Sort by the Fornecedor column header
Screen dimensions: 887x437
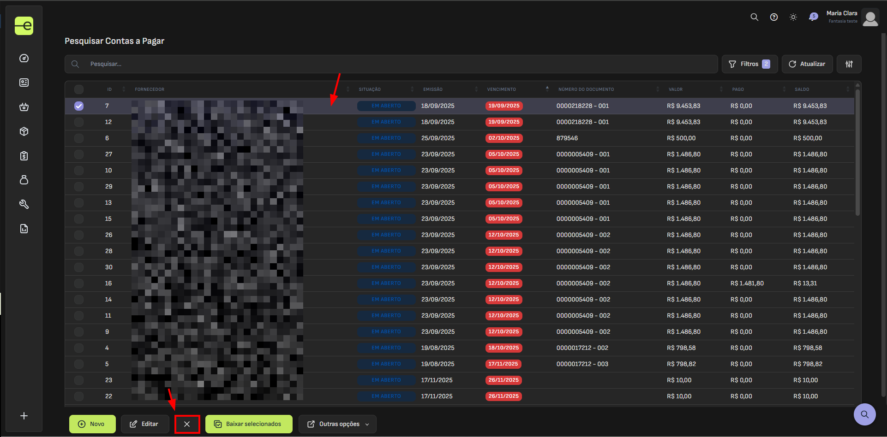[x=150, y=89]
